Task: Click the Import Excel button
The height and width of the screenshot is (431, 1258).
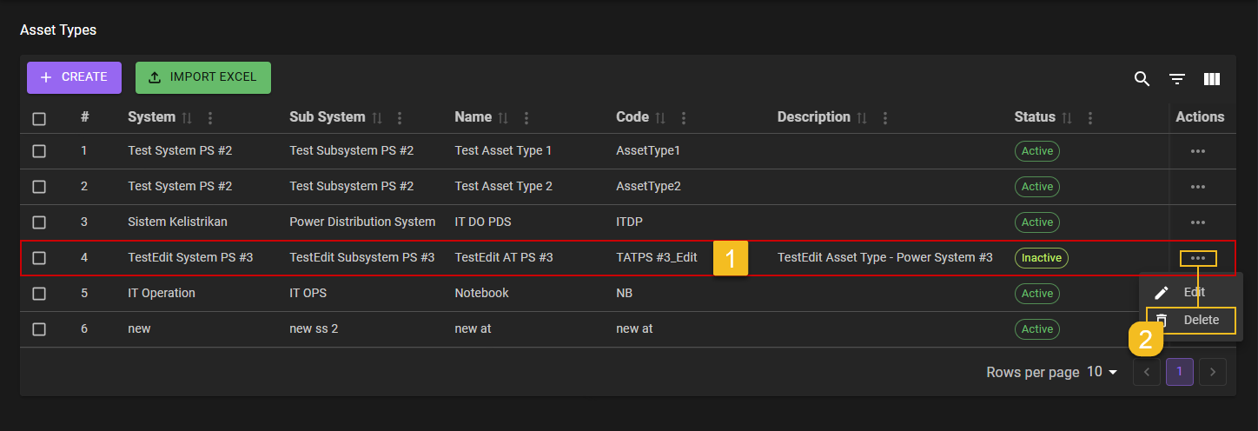Action: tap(203, 77)
